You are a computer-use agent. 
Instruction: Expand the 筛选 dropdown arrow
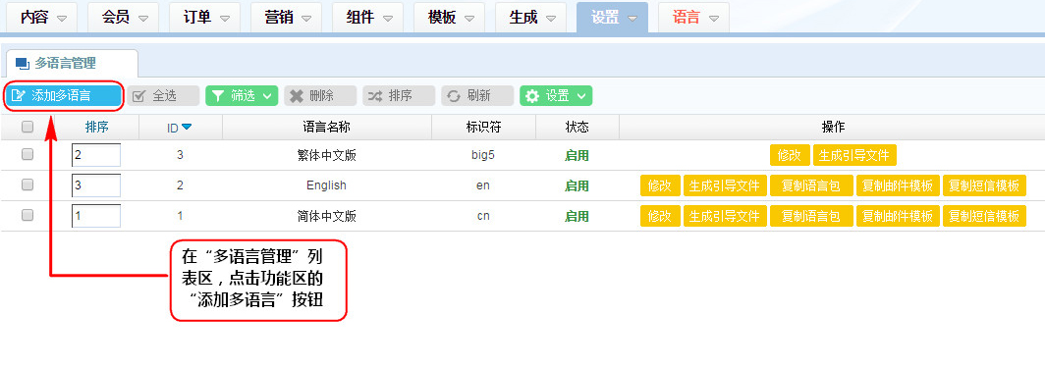pyautogui.click(x=267, y=96)
